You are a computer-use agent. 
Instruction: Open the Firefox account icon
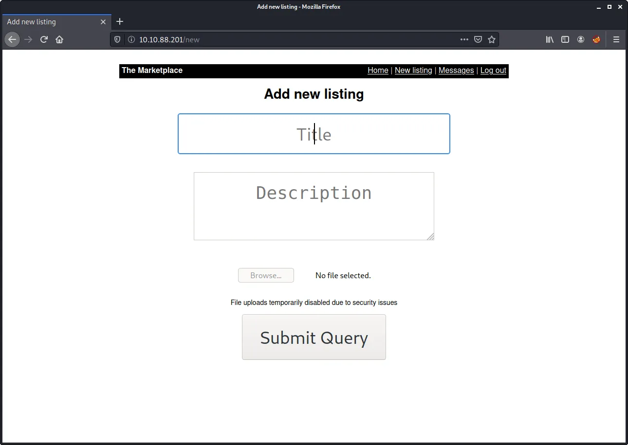pos(581,39)
